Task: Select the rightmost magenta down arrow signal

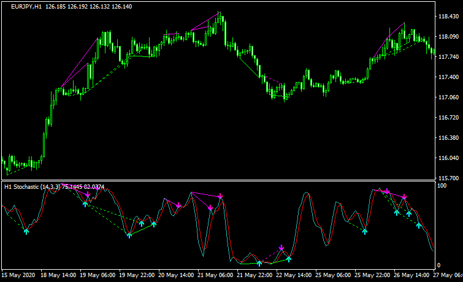Action: click(x=404, y=197)
